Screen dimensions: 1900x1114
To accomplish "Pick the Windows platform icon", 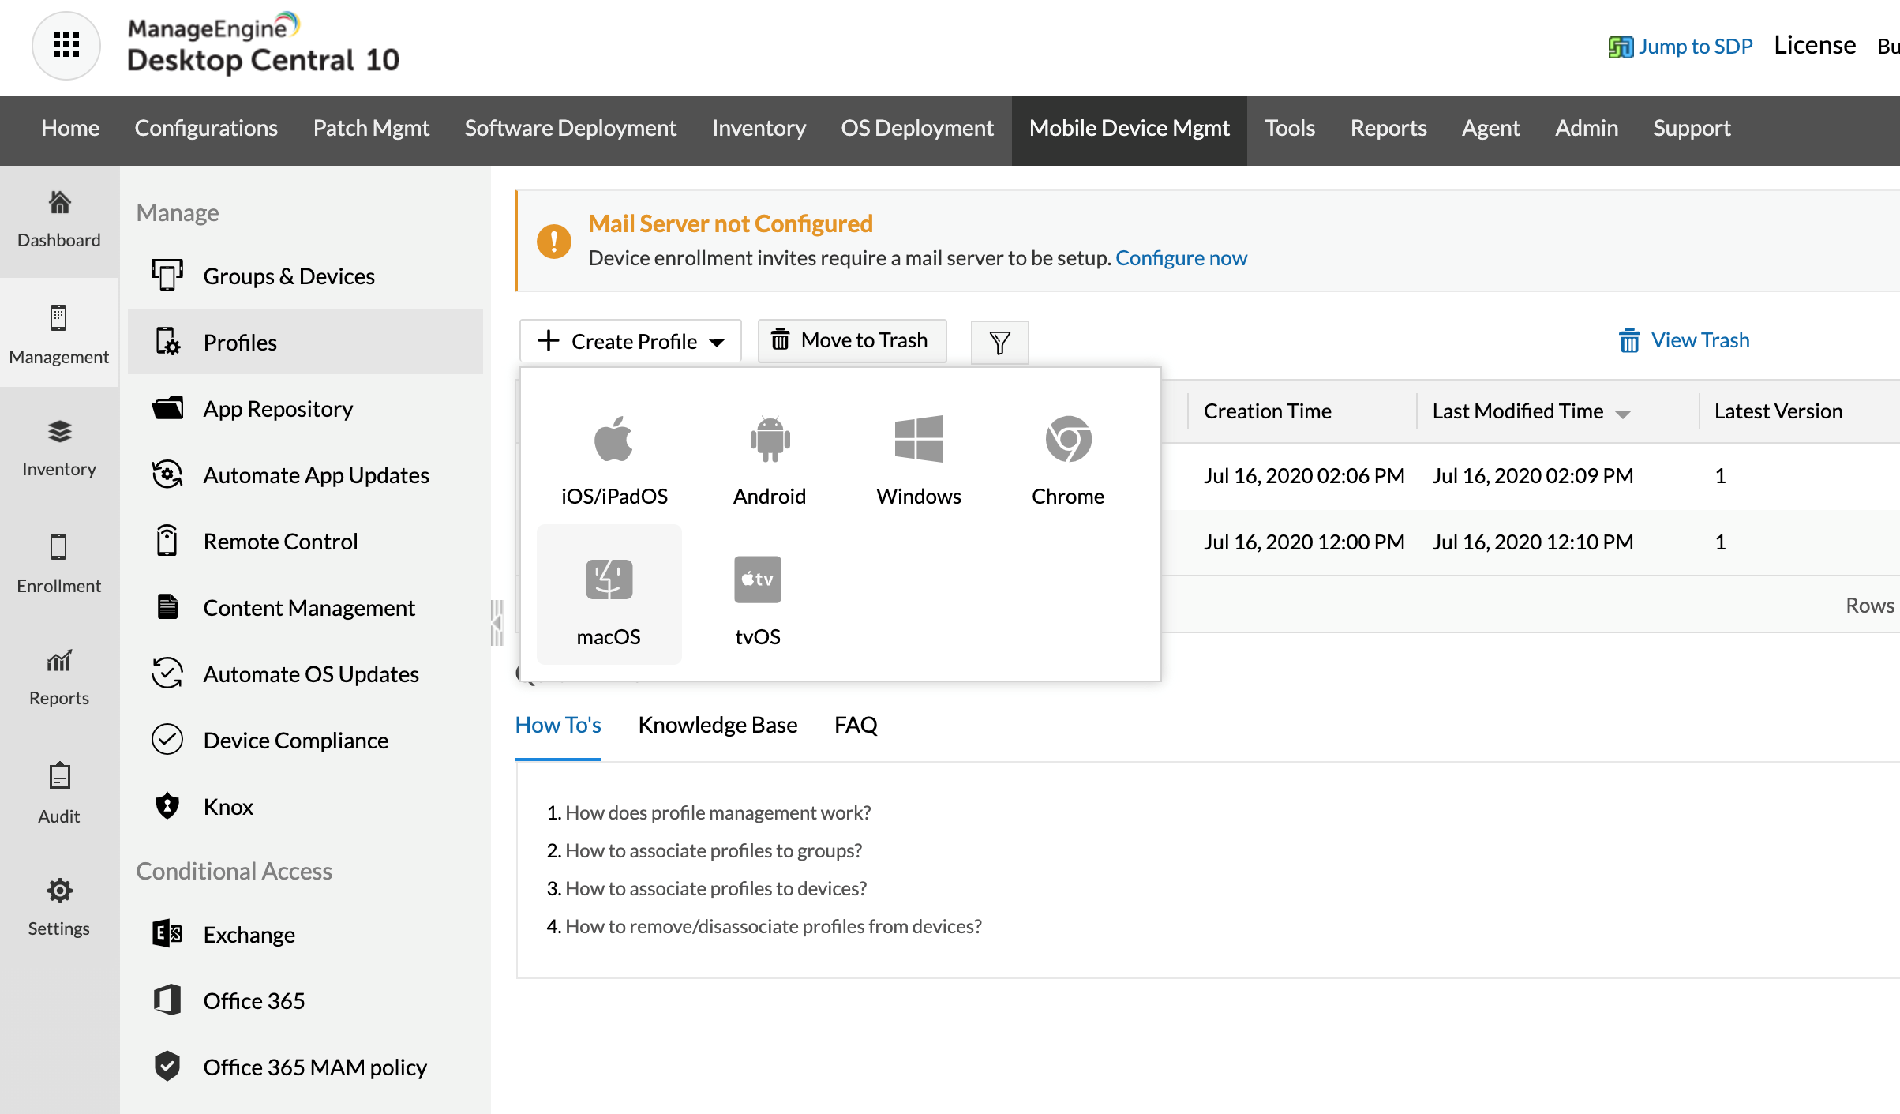I will pyautogui.click(x=918, y=439).
